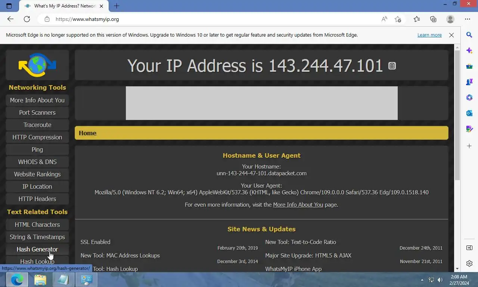
Task: Open HTTP Compression tool
Action: [x=37, y=137]
